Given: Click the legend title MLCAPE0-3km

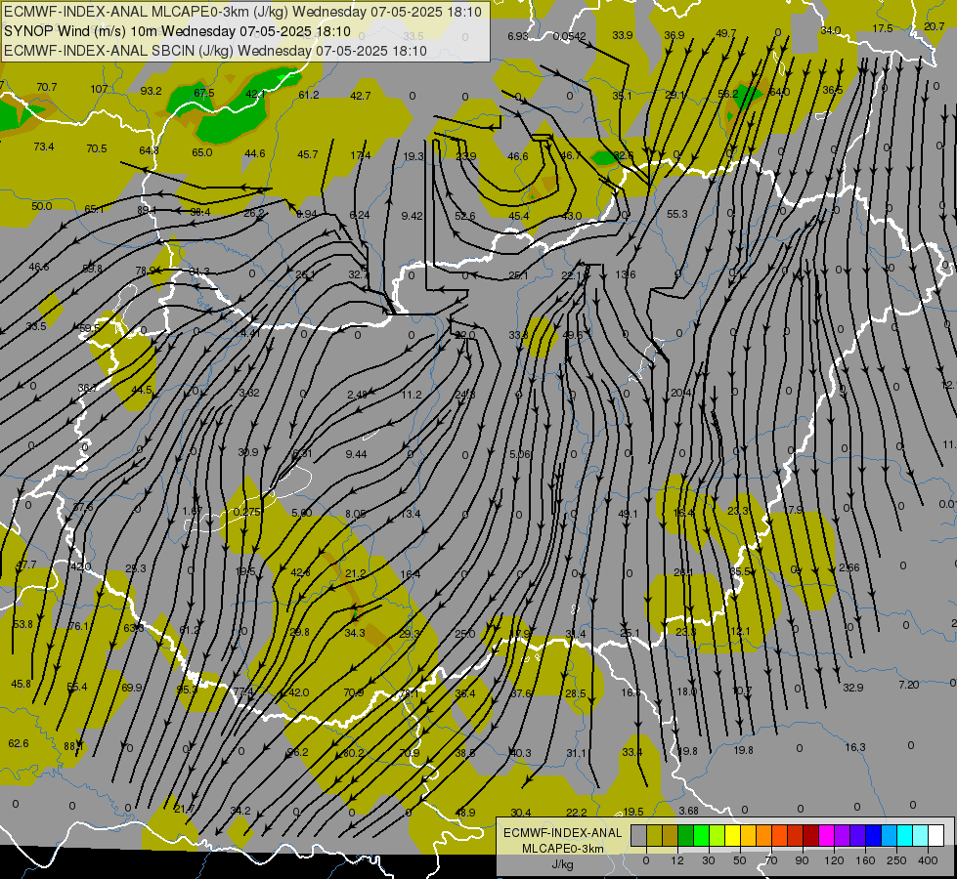Looking at the screenshot, I should (563, 849).
